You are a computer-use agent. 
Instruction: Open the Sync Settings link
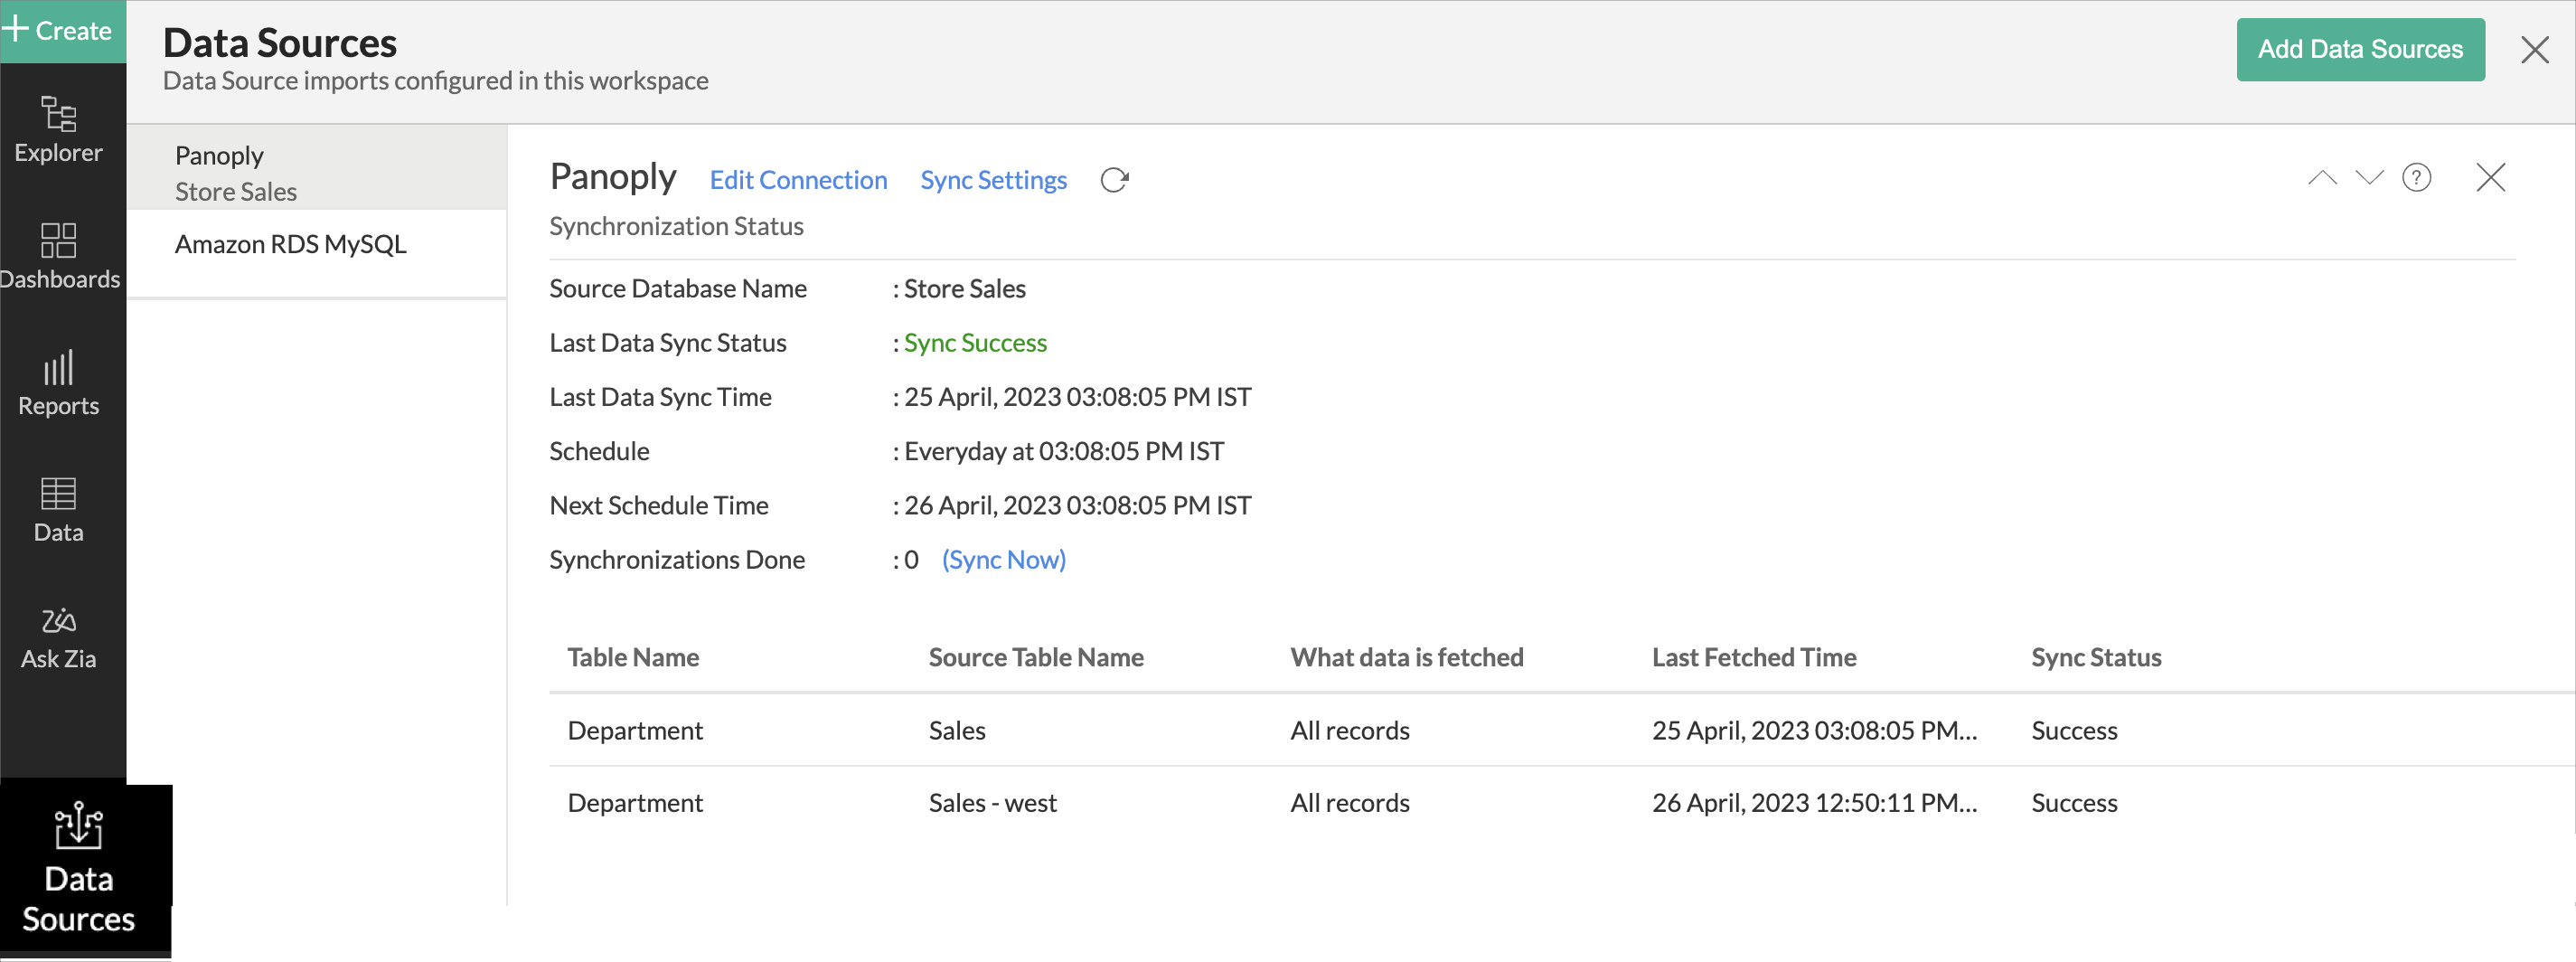click(x=993, y=180)
